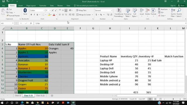Click the zoom in plus button
This screenshot has height=105, width=187.
point(180,99)
